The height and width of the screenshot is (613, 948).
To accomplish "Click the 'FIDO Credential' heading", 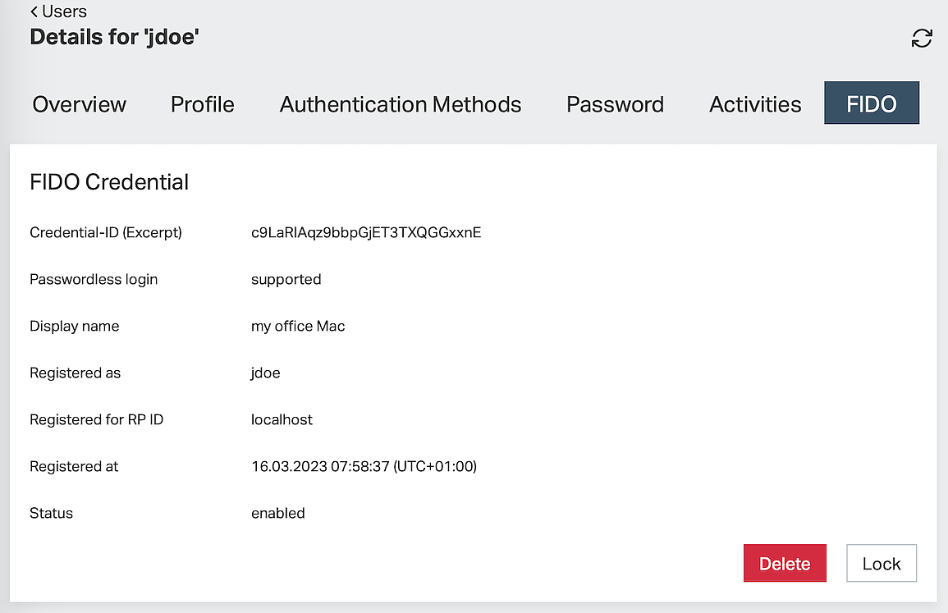I will [x=109, y=181].
